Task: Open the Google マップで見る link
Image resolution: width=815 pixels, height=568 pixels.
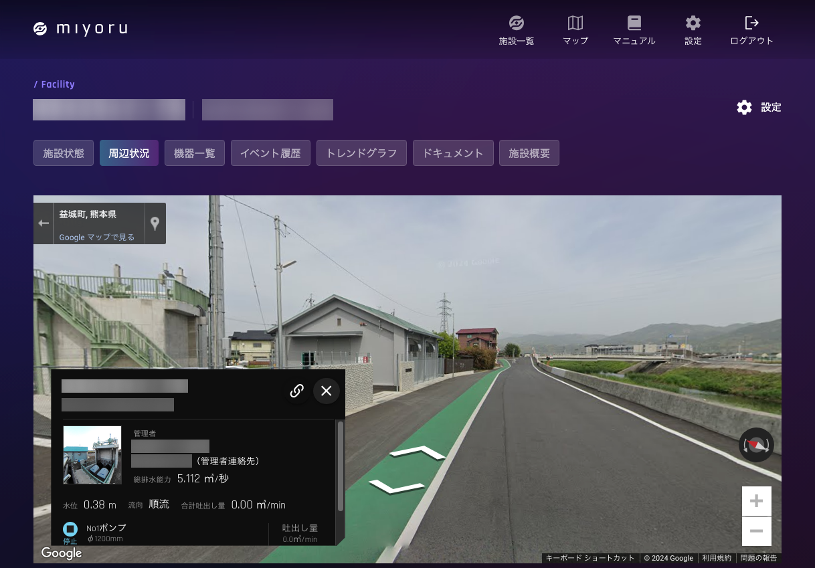Action: (97, 237)
